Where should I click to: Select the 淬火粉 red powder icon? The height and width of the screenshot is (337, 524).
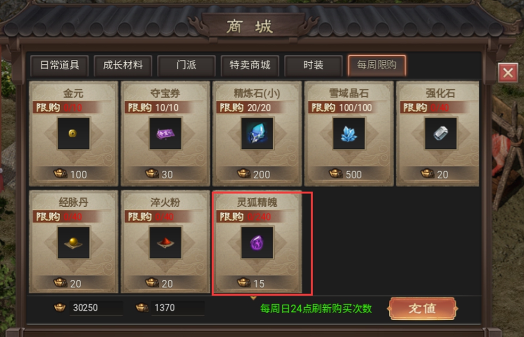(x=166, y=242)
